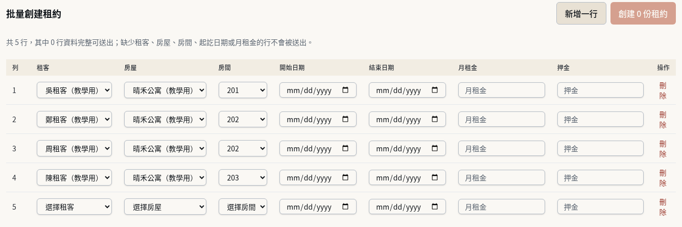The height and width of the screenshot is (227, 682).
Task: Click row 1 start date mm/dd/yyyy text
Action: (309, 90)
